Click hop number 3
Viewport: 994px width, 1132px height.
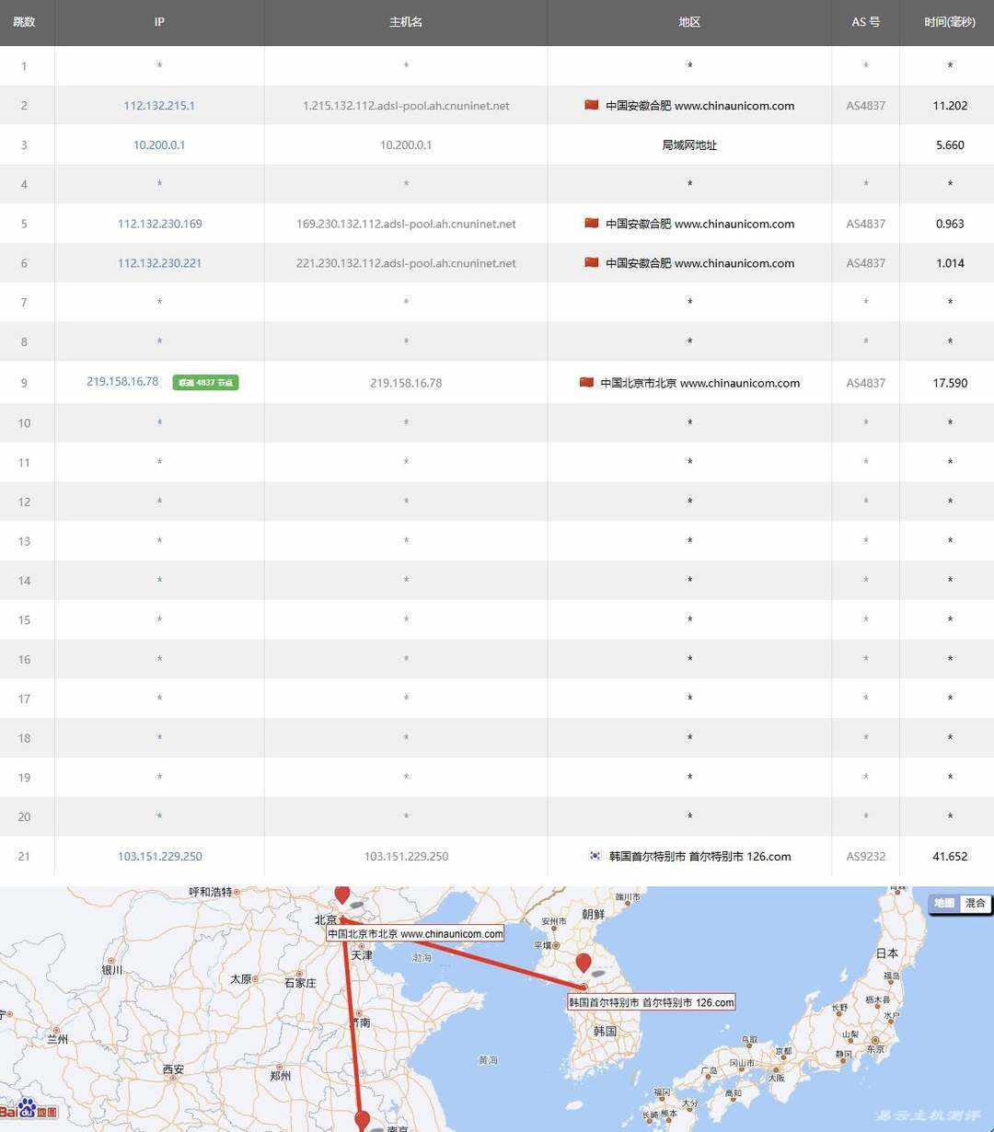(x=24, y=145)
